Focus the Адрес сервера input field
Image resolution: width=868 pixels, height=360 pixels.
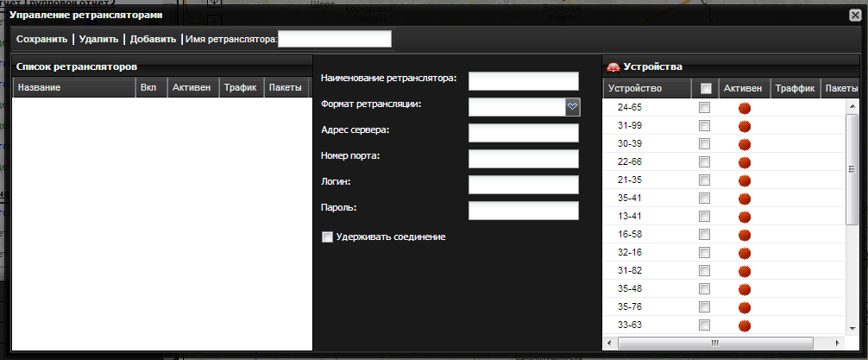[523, 133]
